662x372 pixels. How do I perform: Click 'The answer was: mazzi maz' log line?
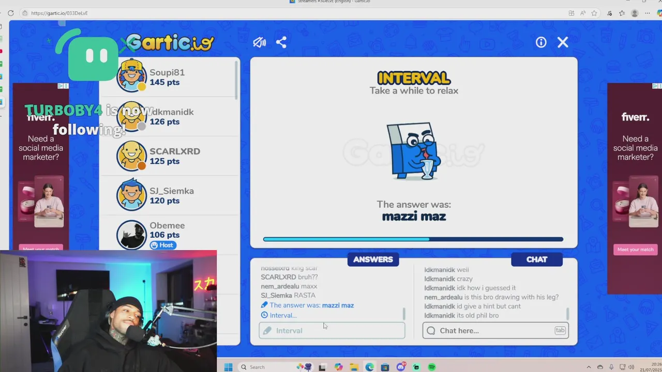pos(307,305)
